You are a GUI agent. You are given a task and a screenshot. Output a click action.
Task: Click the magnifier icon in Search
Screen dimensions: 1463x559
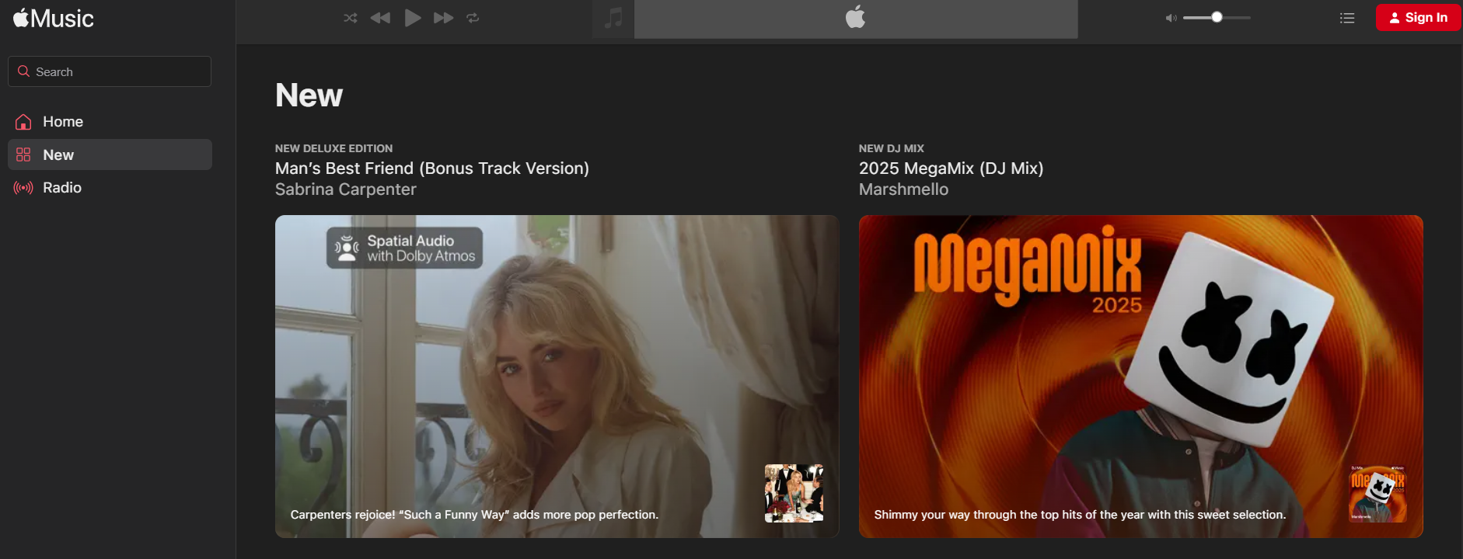click(x=23, y=71)
